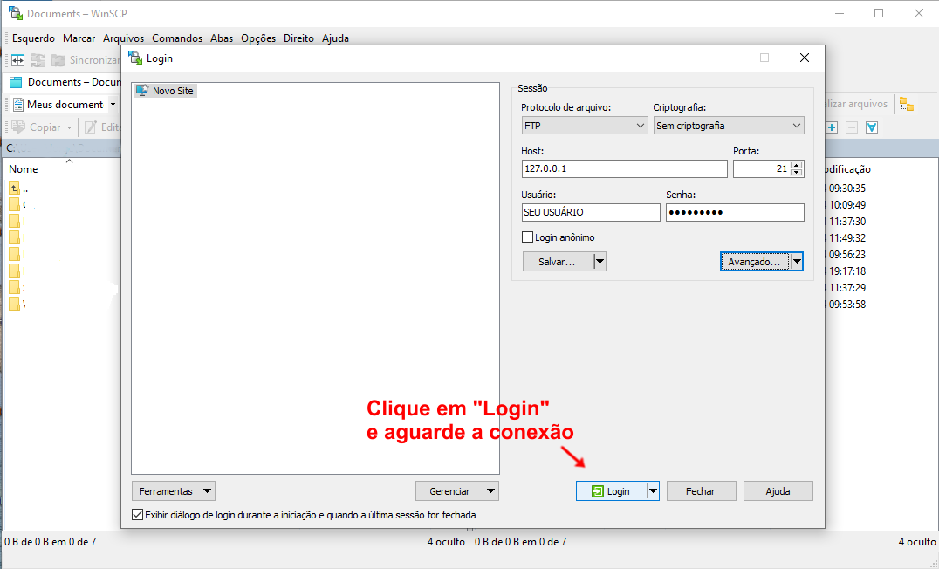Image resolution: width=939 pixels, height=569 pixels.
Task: Click the minus unselect-files icon
Action: click(852, 127)
